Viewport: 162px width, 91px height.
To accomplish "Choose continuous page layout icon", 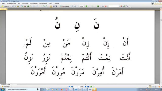I will (150, 87).
